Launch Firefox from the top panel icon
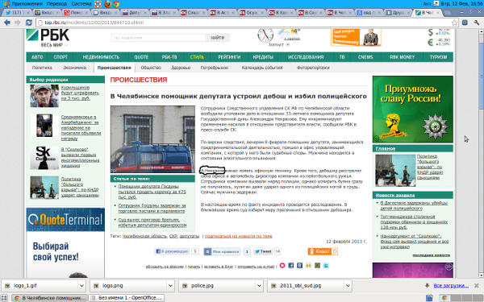484x302 pixels. [107, 4]
